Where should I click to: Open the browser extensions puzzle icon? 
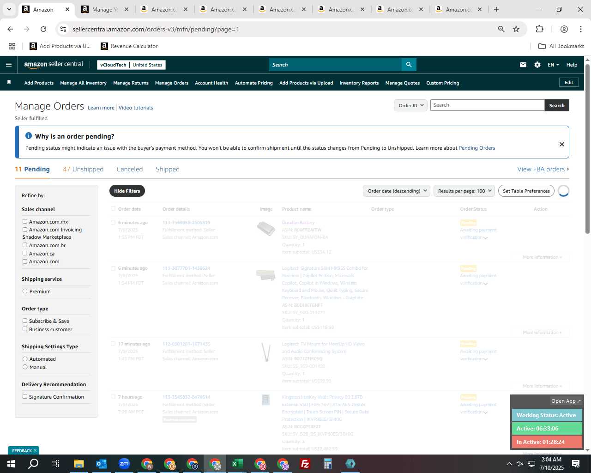[x=539, y=29]
